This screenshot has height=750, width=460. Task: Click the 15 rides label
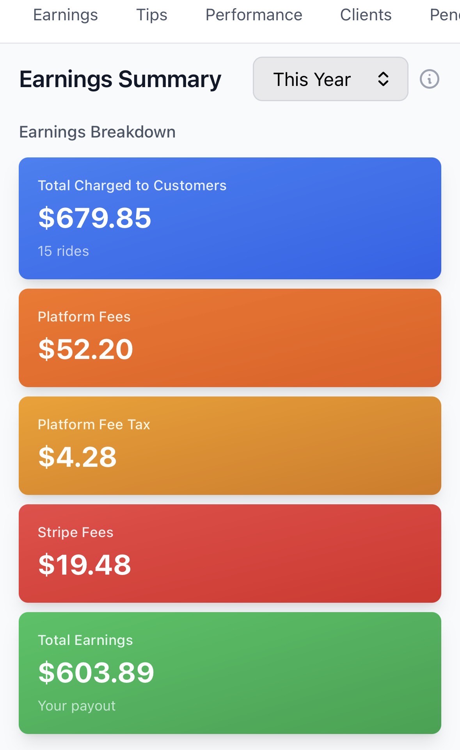pyautogui.click(x=63, y=251)
